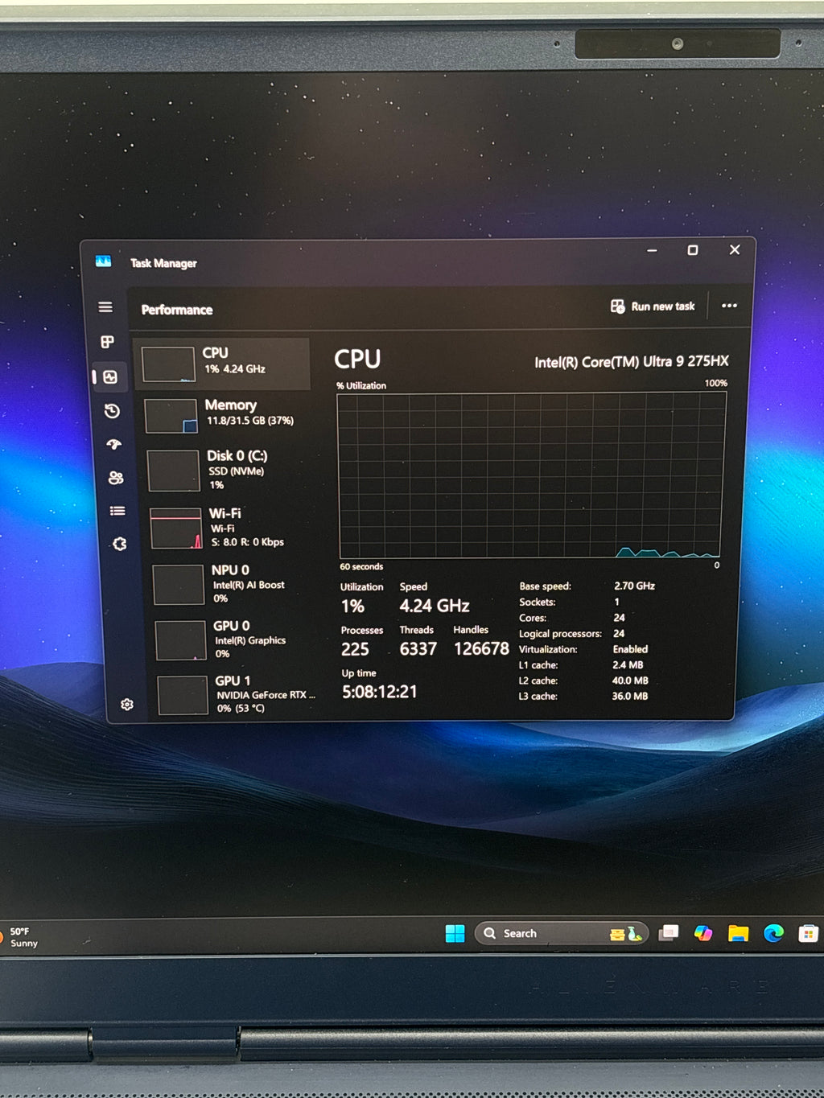This screenshot has width=824, height=1098.
Task: Click the Task Manager window title text
Action: pyautogui.click(x=163, y=263)
